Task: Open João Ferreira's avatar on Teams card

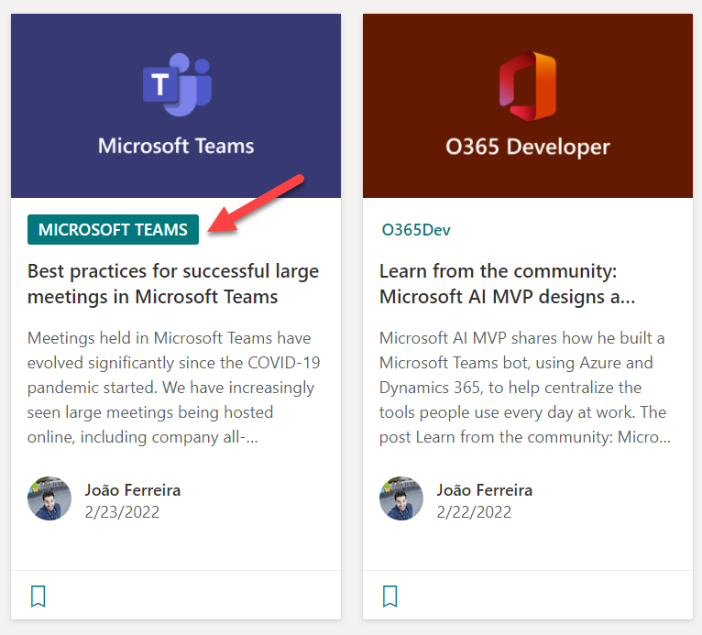Action: 49,498
